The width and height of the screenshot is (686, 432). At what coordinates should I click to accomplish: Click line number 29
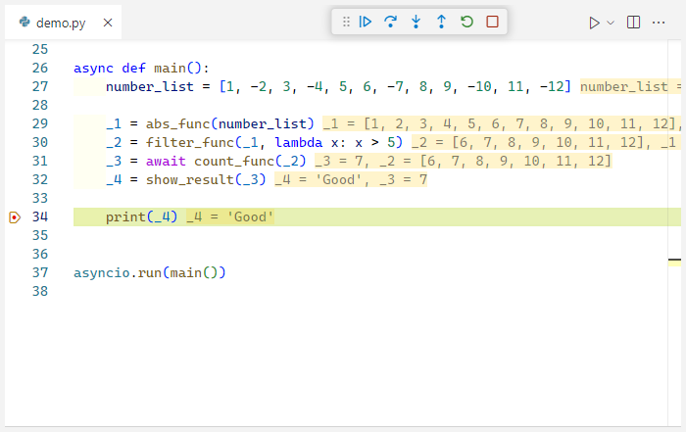point(40,123)
